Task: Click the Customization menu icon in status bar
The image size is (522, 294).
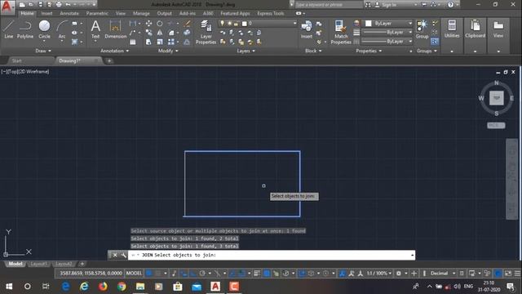Action: pos(517,274)
